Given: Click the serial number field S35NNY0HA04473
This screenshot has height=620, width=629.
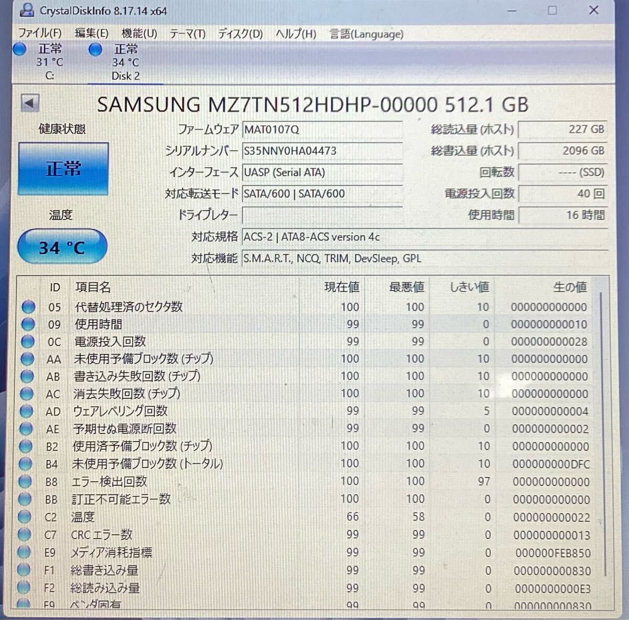Looking at the screenshot, I should (322, 151).
